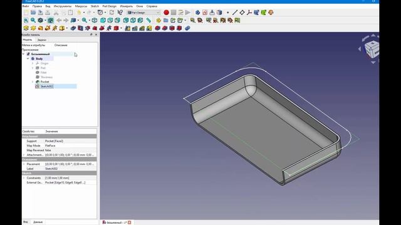
Task: Click the Hole feature icon
Action: [x=80, y=28]
